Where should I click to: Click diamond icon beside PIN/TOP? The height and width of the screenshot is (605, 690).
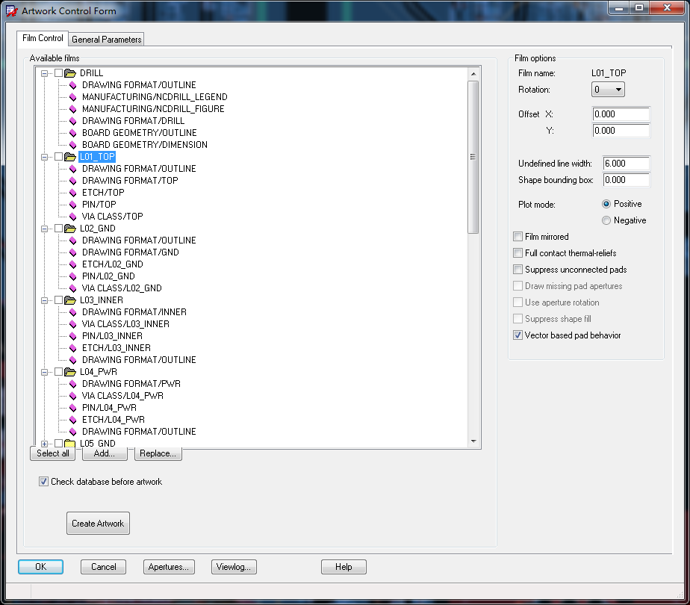(73, 205)
